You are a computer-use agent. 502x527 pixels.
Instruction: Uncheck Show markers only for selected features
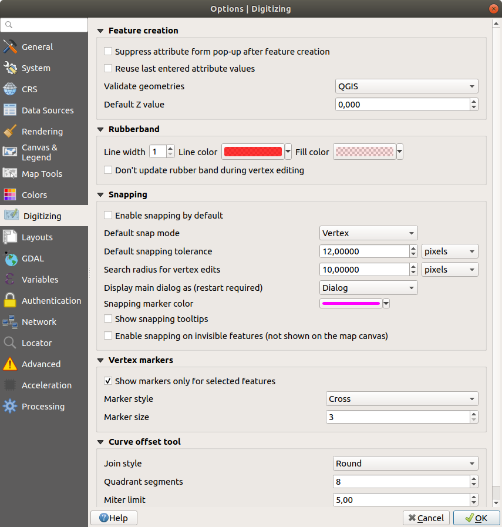(108, 381)
